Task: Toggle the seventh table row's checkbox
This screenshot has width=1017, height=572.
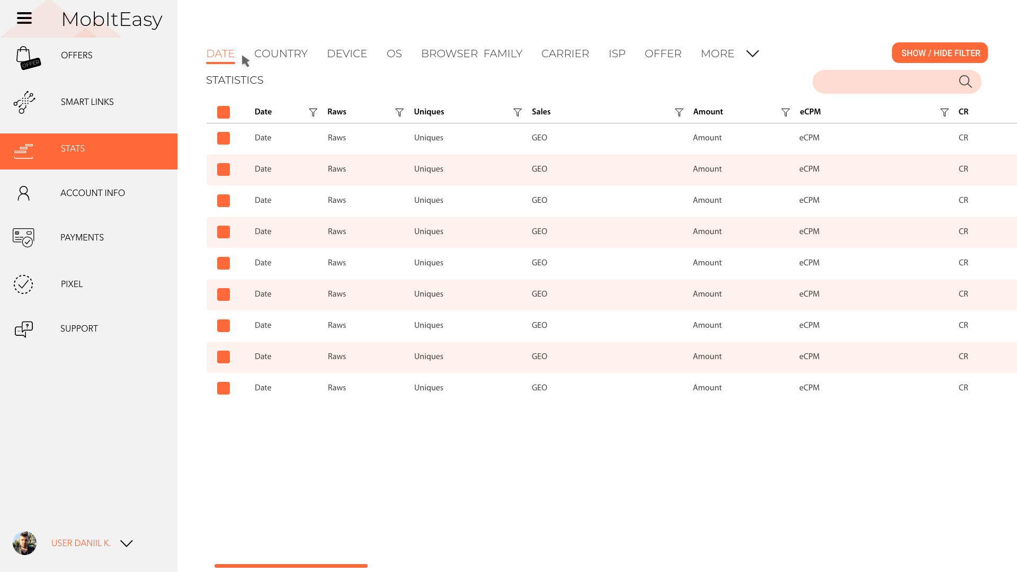Action: click(224, 326)
